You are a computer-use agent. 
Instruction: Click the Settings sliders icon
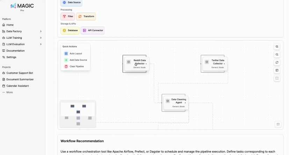[4, 57]
